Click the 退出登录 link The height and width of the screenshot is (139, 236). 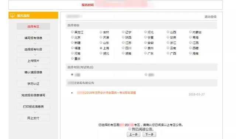211,17
